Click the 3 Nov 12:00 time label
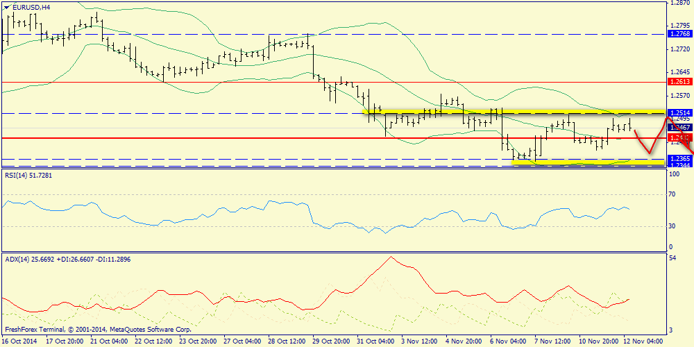 [419, 341]
